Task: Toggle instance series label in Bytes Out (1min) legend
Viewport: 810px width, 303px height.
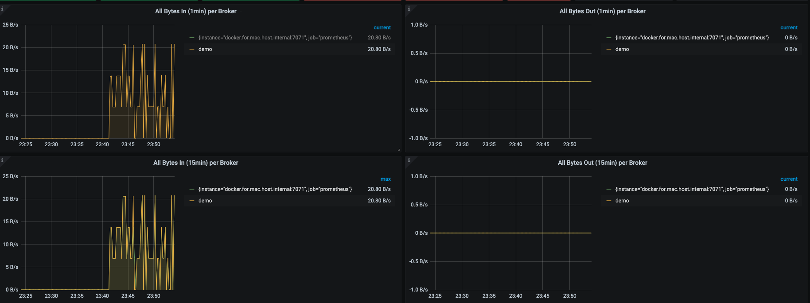Action: click(692, 38)
